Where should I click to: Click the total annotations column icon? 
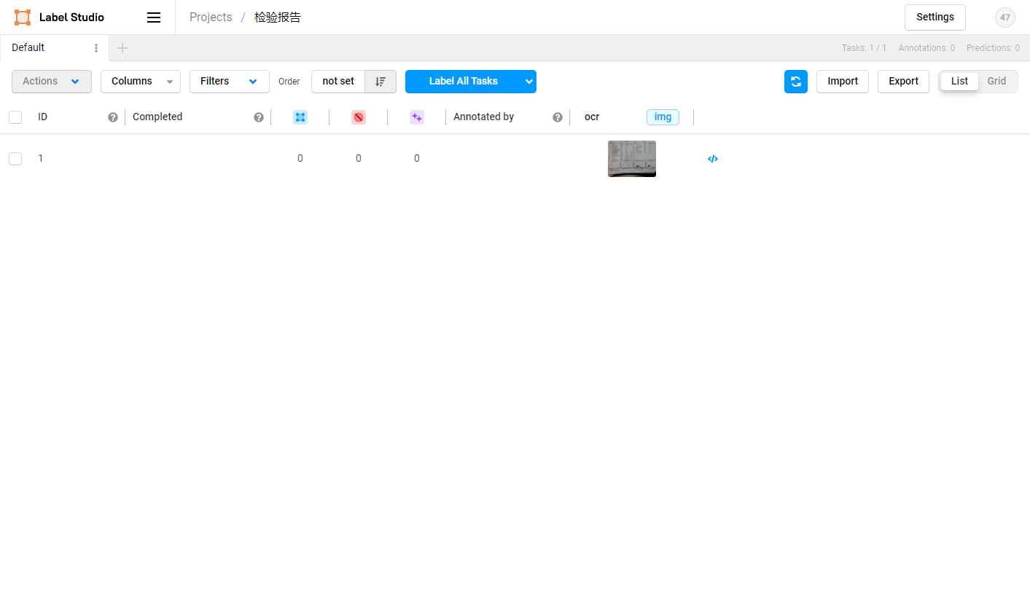[x=300, y=117]
